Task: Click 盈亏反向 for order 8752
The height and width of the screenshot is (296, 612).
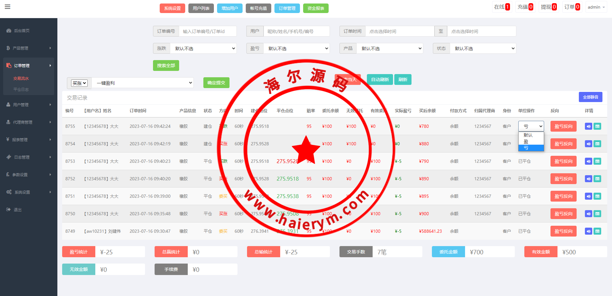Action: tap(563, 179)
